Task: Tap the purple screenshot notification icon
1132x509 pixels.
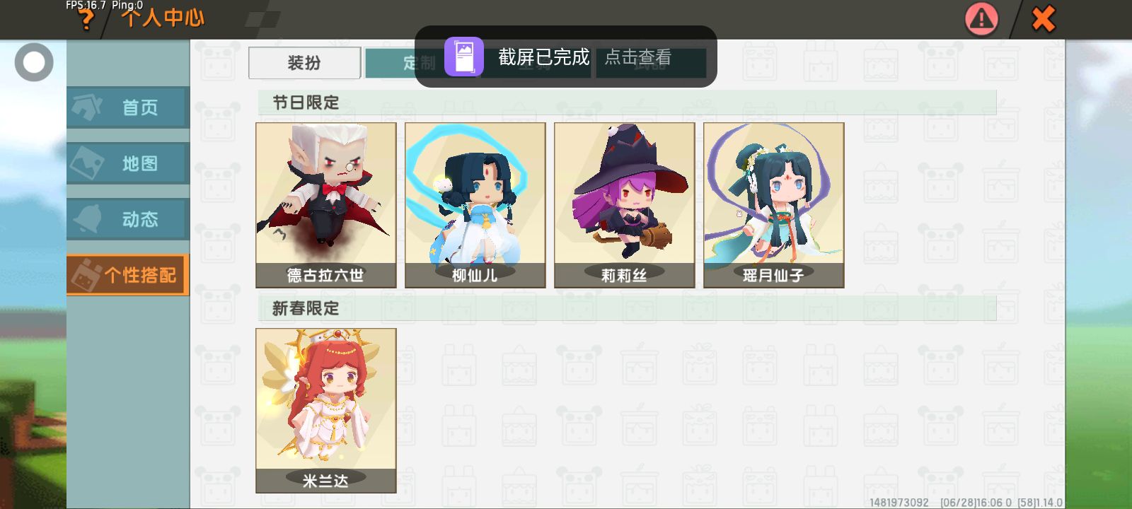Action: pos(464,57)
